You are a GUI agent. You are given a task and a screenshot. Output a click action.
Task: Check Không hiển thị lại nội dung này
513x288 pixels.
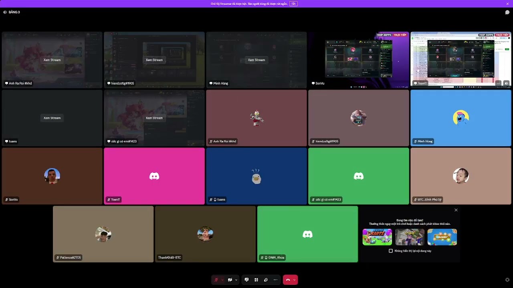[x=391, y=251]
